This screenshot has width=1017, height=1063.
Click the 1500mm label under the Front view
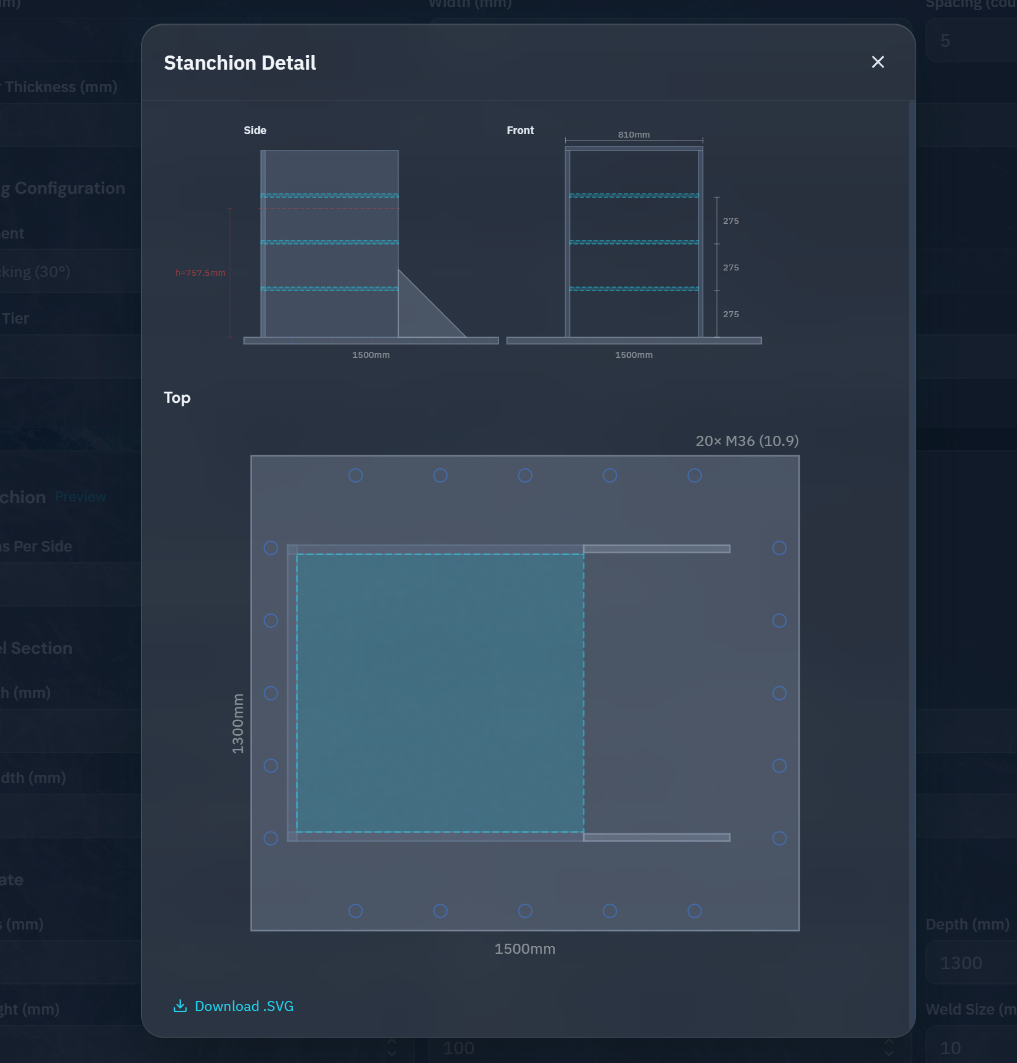pyautogui.click(x=634, y=355)
